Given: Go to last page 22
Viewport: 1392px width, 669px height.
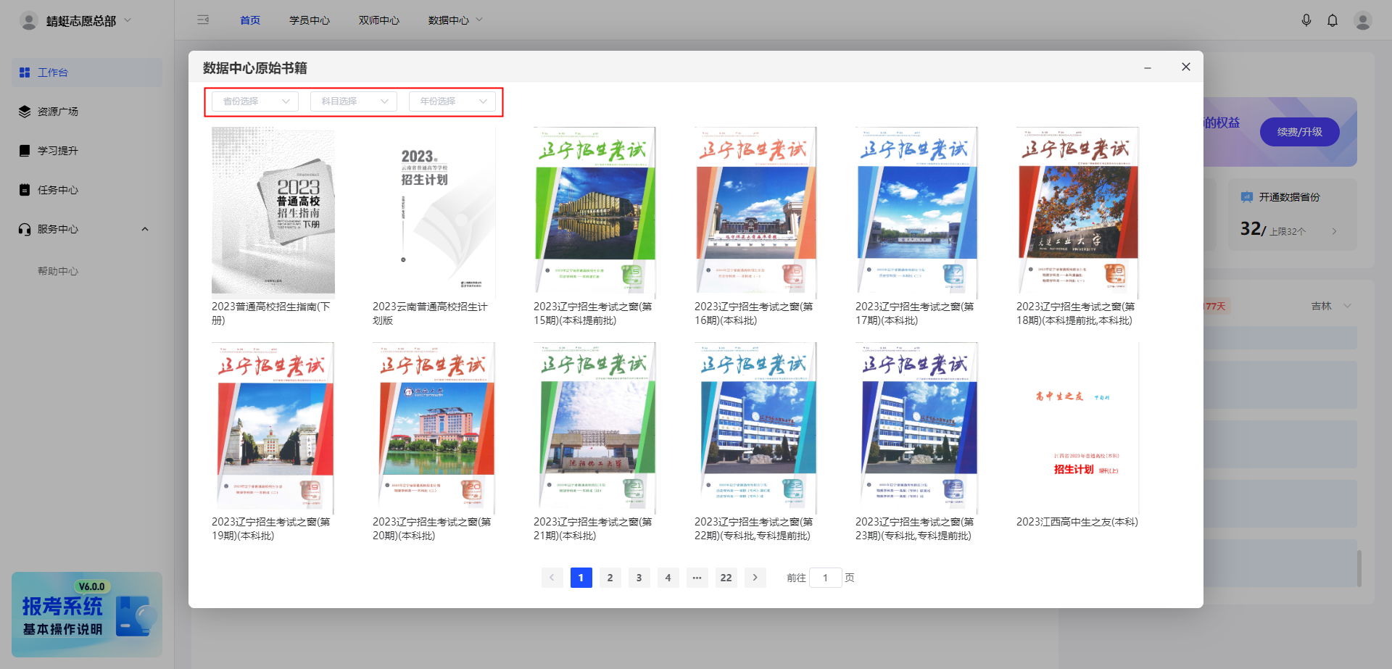Looking at the screenshot, I should click(x=726, y=578).
